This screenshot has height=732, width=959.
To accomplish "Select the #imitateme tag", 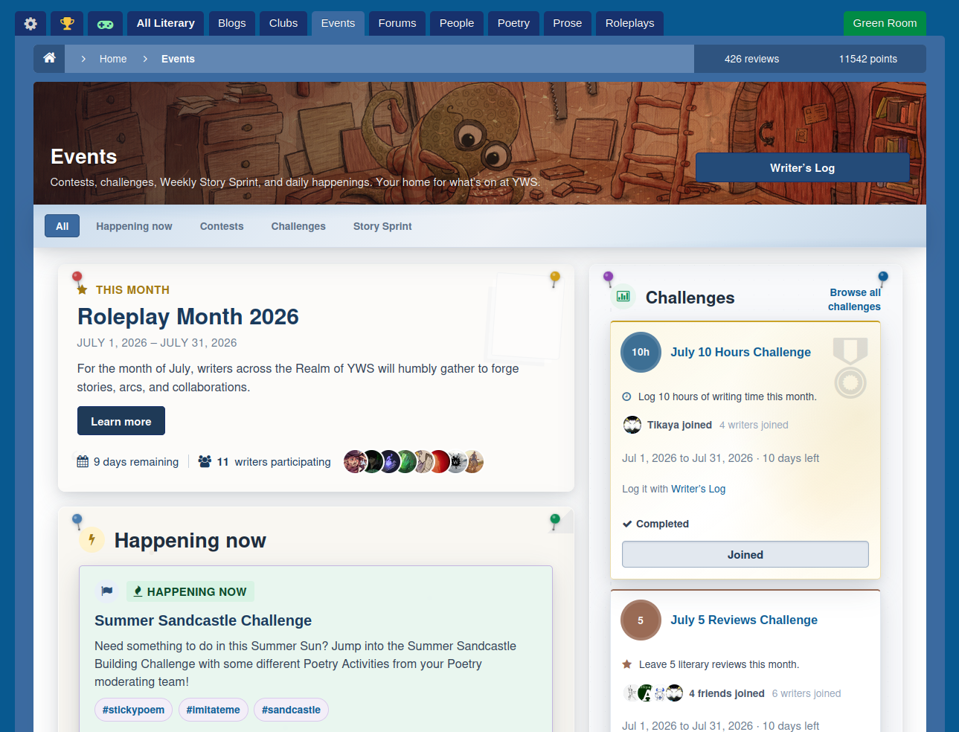I will tap(213, 710).
